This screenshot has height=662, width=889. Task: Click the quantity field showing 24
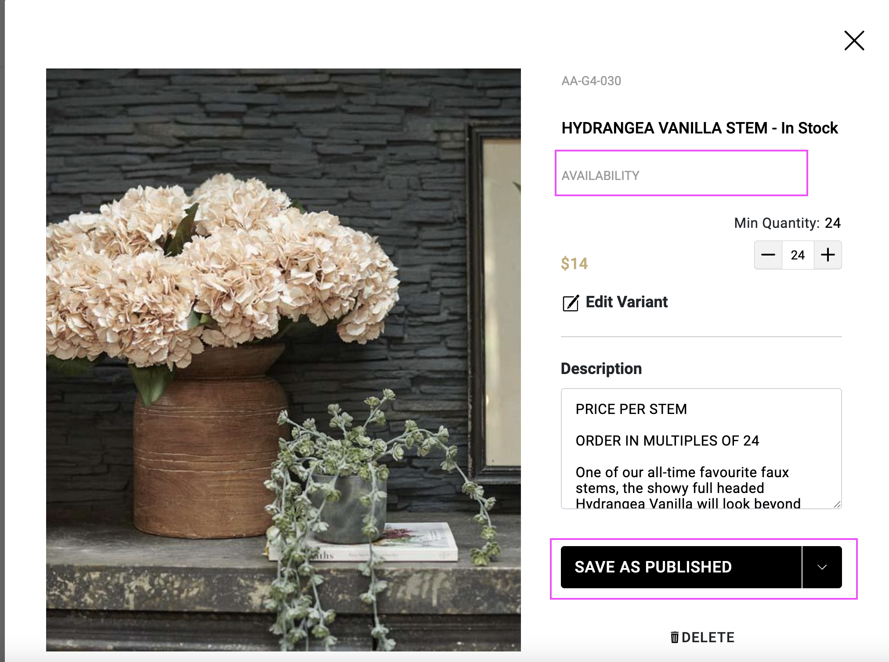[x=798, y=255]
